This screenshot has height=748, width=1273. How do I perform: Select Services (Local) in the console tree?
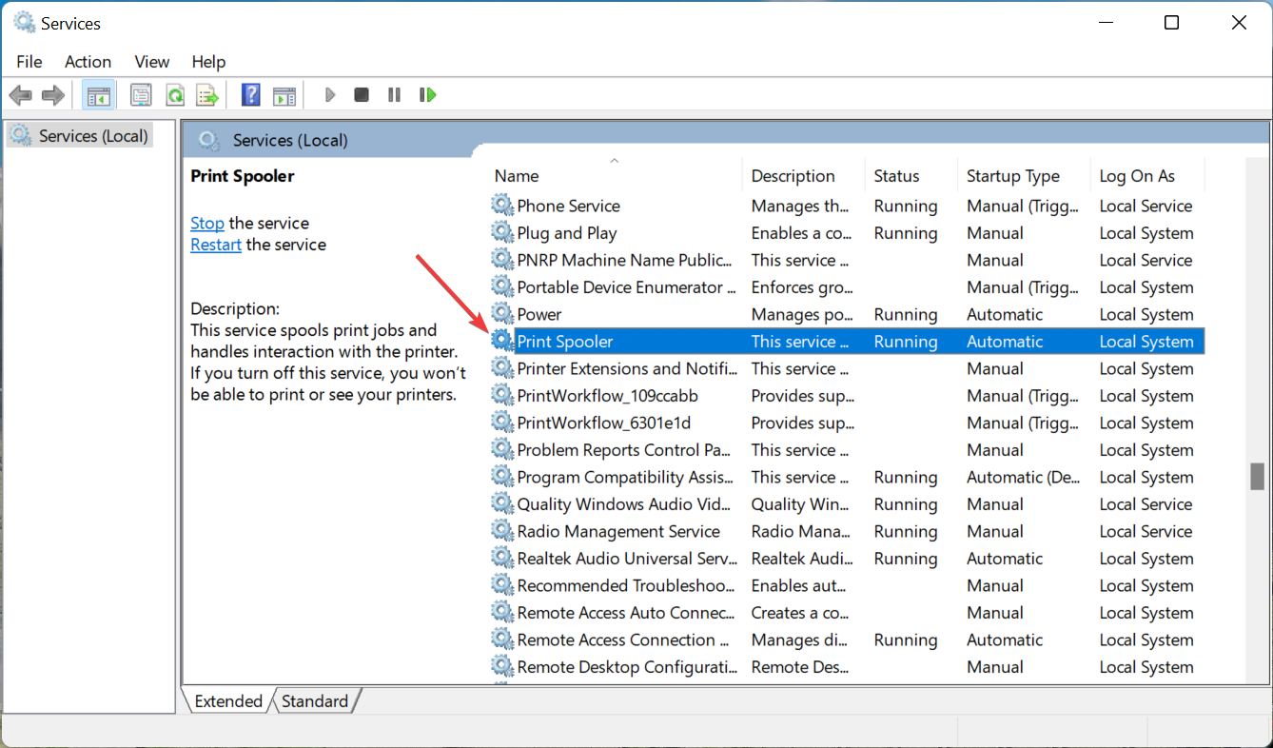92,136
